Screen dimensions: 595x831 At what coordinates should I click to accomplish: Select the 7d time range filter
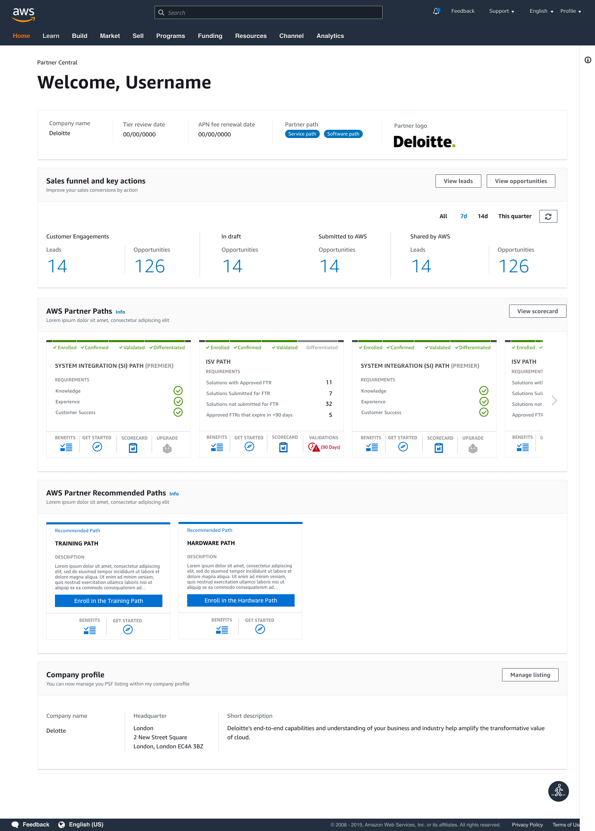(464, 216)
